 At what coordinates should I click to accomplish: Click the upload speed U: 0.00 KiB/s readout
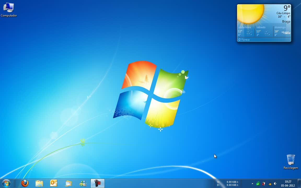click(x=228, y=182)
